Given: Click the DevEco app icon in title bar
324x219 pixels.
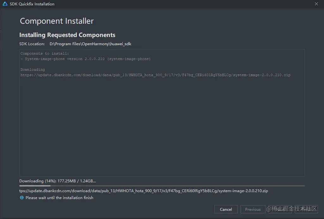Looking at the screenshot, I should tap(5, 4).
